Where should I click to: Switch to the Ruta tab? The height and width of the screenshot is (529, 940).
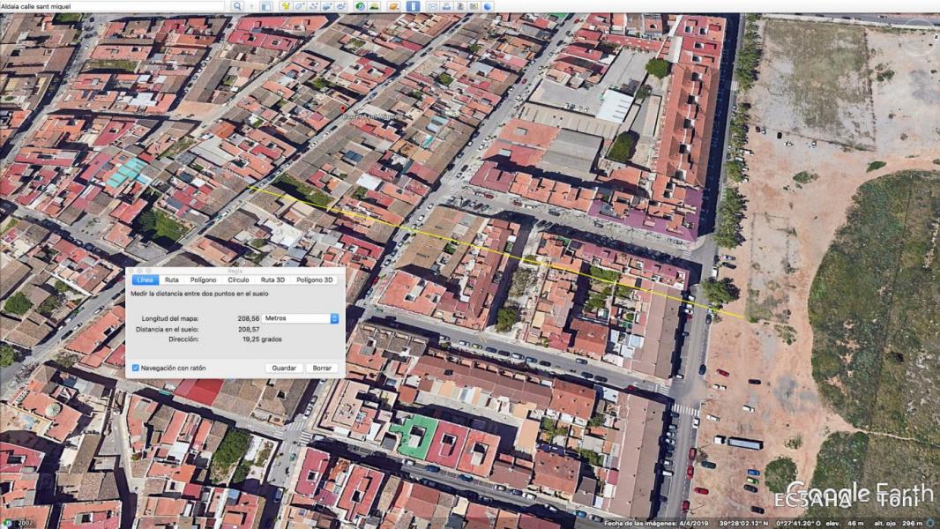[x=171, y=279]
